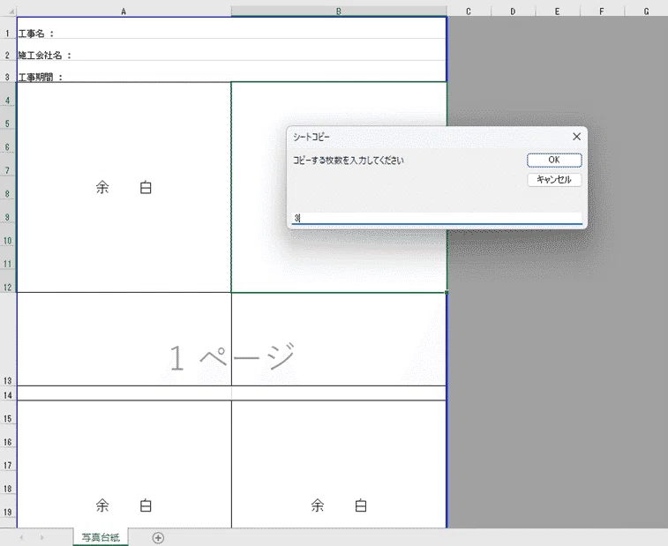Add a new sheet with plus icon
The height and width of the screenshot is (546, 668).
(x=158, y=538)
